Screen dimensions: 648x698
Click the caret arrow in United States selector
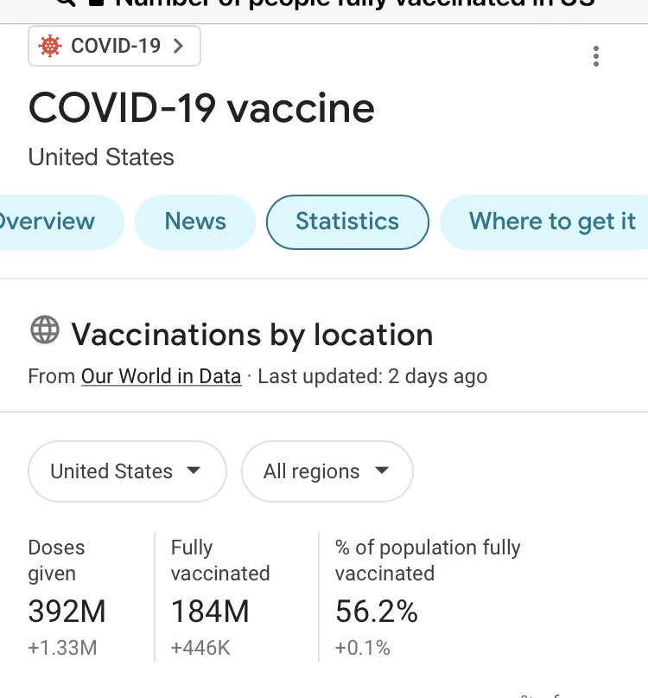[x=194, y=471]
